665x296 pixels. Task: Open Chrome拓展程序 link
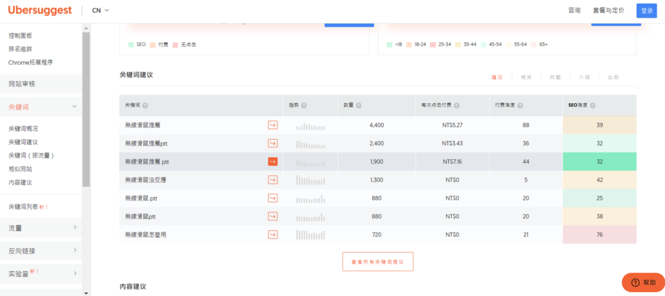(31, 62)
